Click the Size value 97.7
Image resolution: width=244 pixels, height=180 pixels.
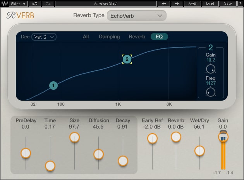[x=74, y=127]
